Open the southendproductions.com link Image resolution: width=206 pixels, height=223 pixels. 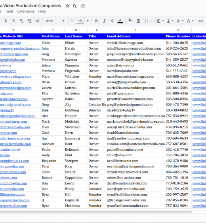17,116
